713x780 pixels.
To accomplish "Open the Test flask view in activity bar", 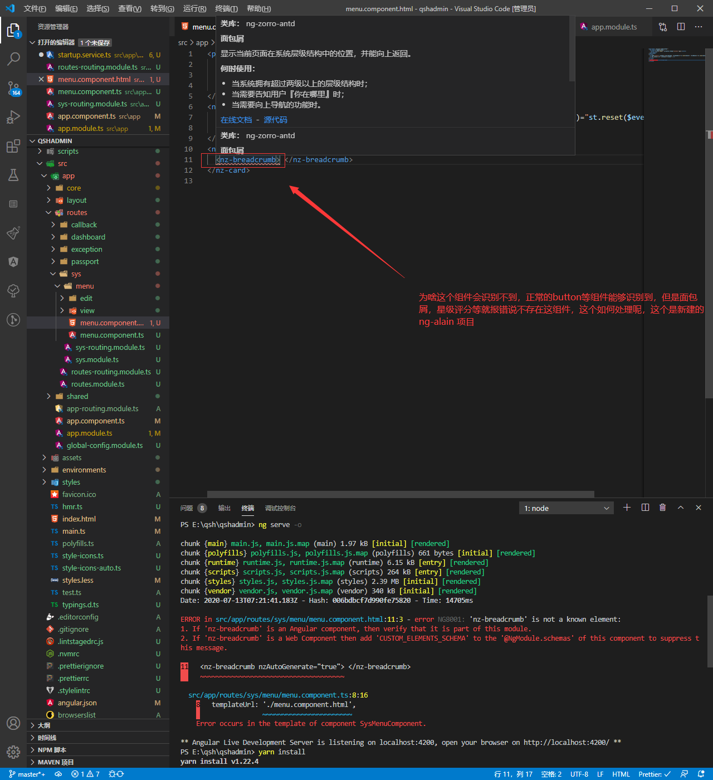I will (13, 175).
